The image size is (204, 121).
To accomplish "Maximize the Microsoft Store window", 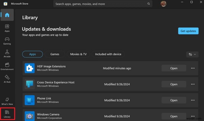I will pos(192,2).
